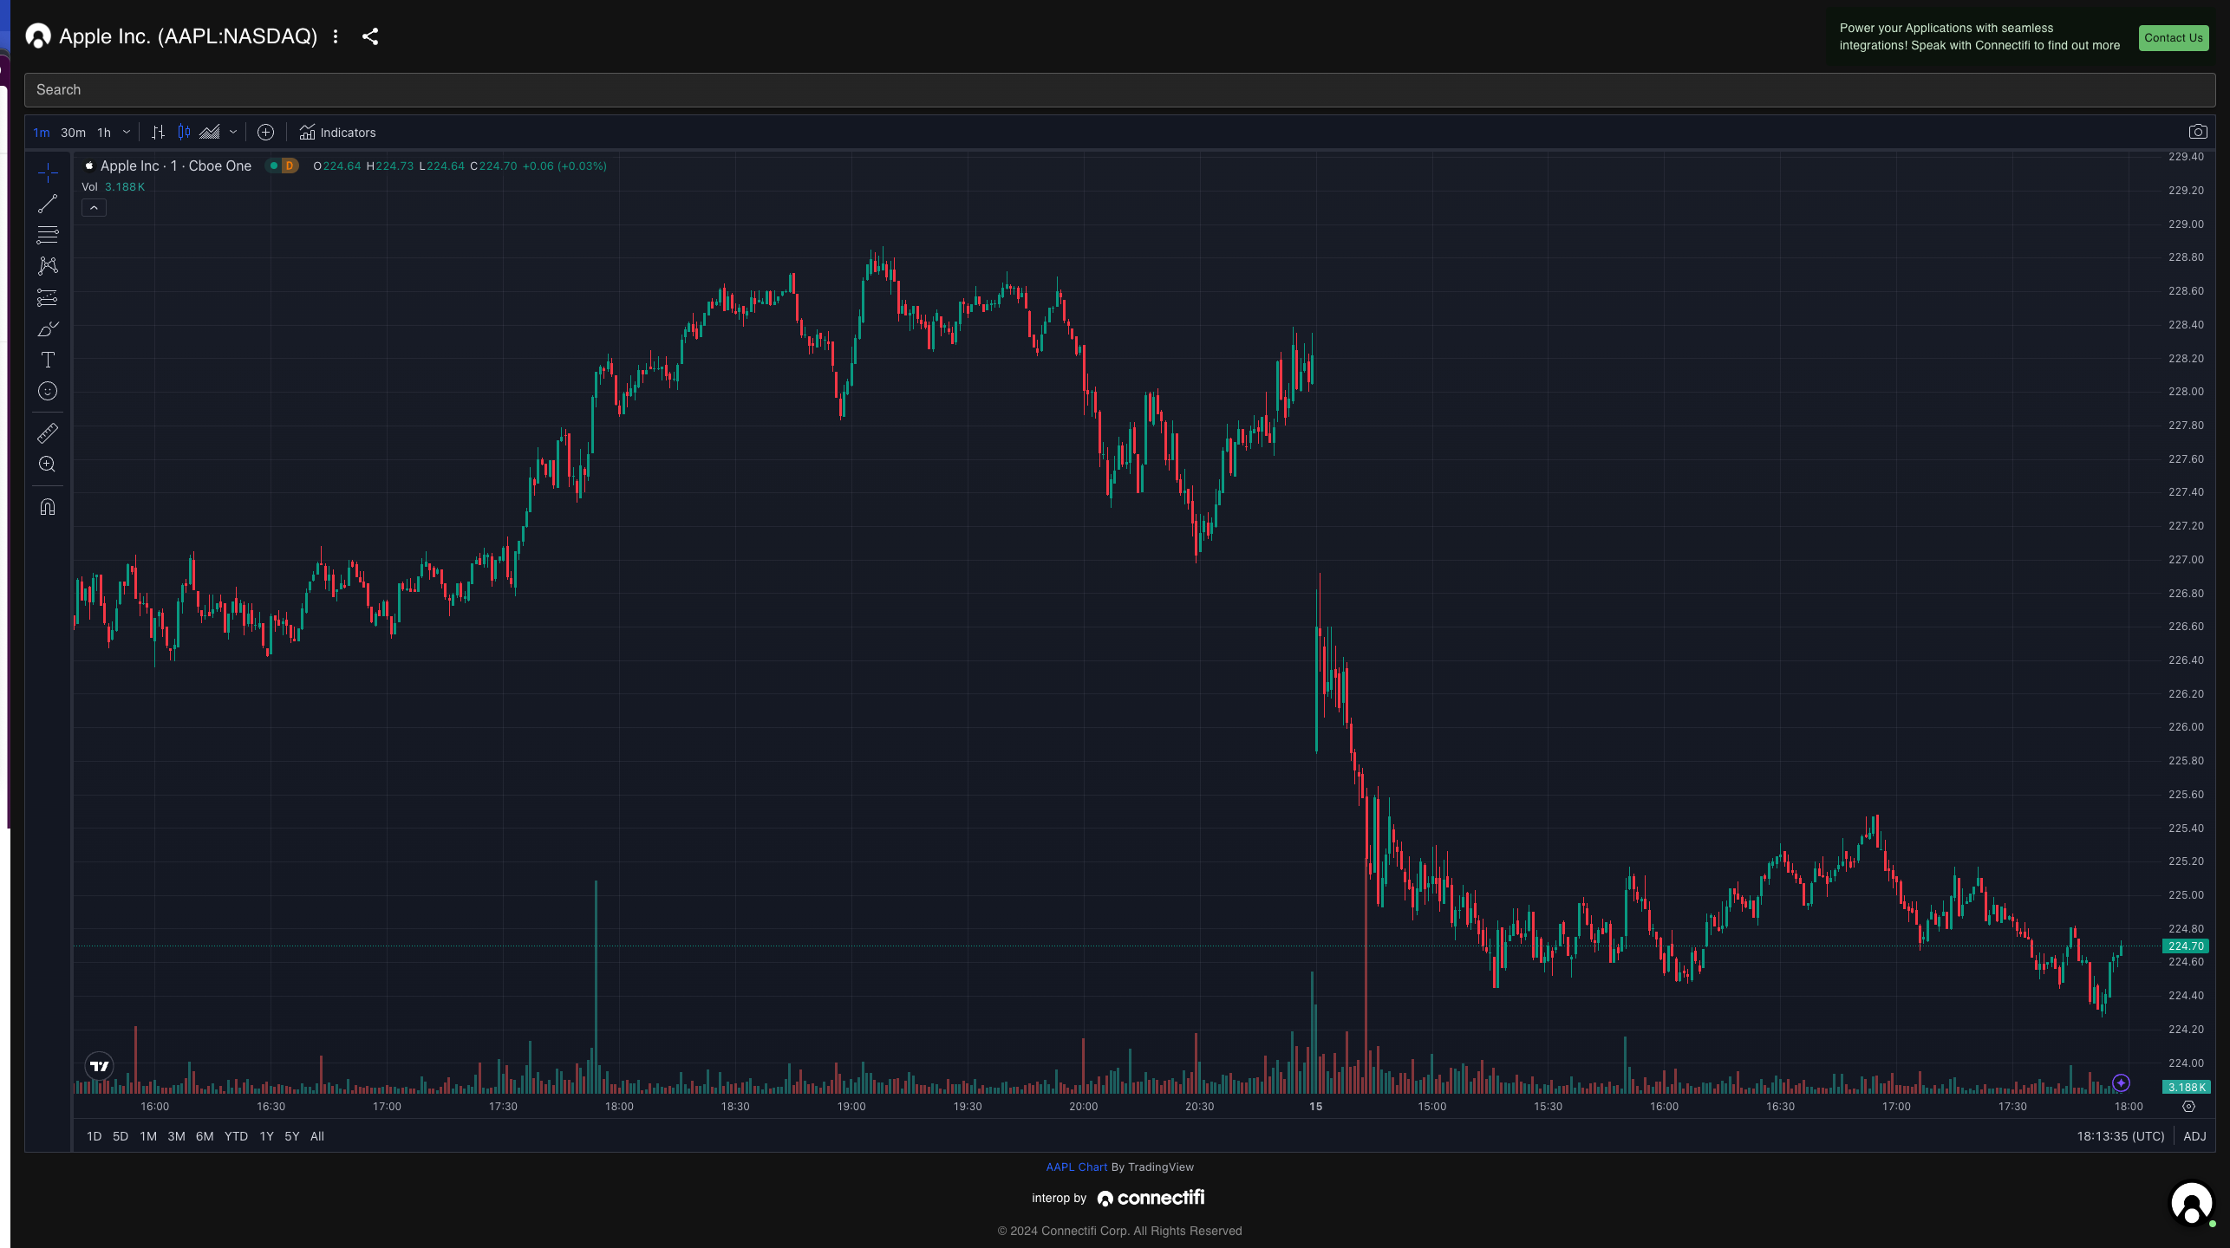Expand the time interval dropdown
Screen dimensions: 2230x1248
[x=127, y=132]
